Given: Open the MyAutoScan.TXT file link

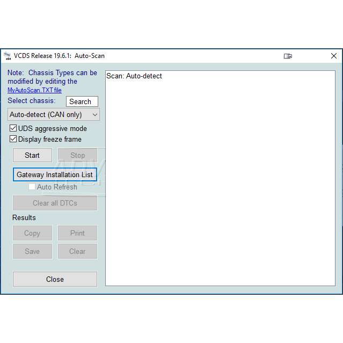Looking at the screenshot, I should click(34, 90).
